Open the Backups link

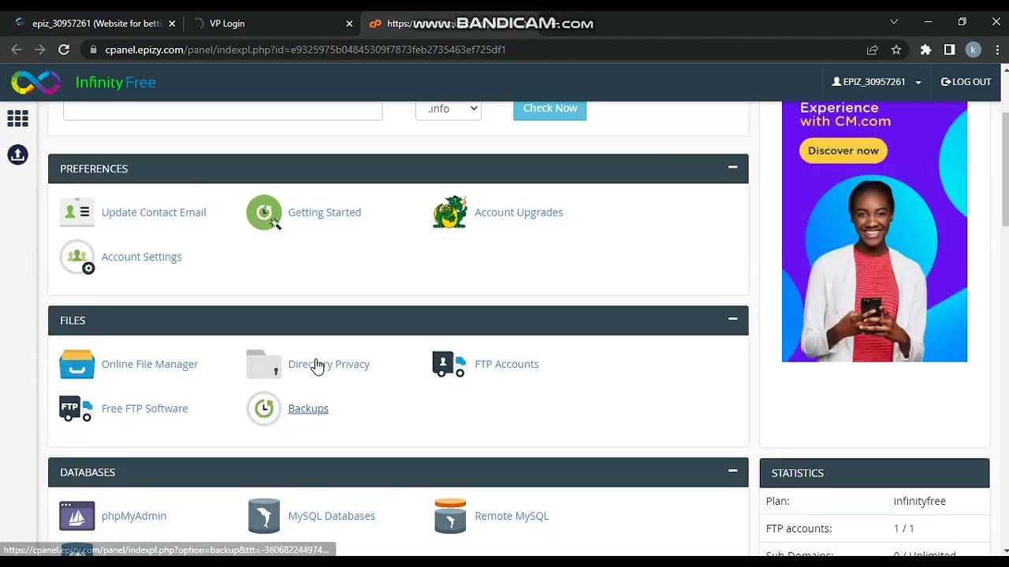click(x=308, y=409)
